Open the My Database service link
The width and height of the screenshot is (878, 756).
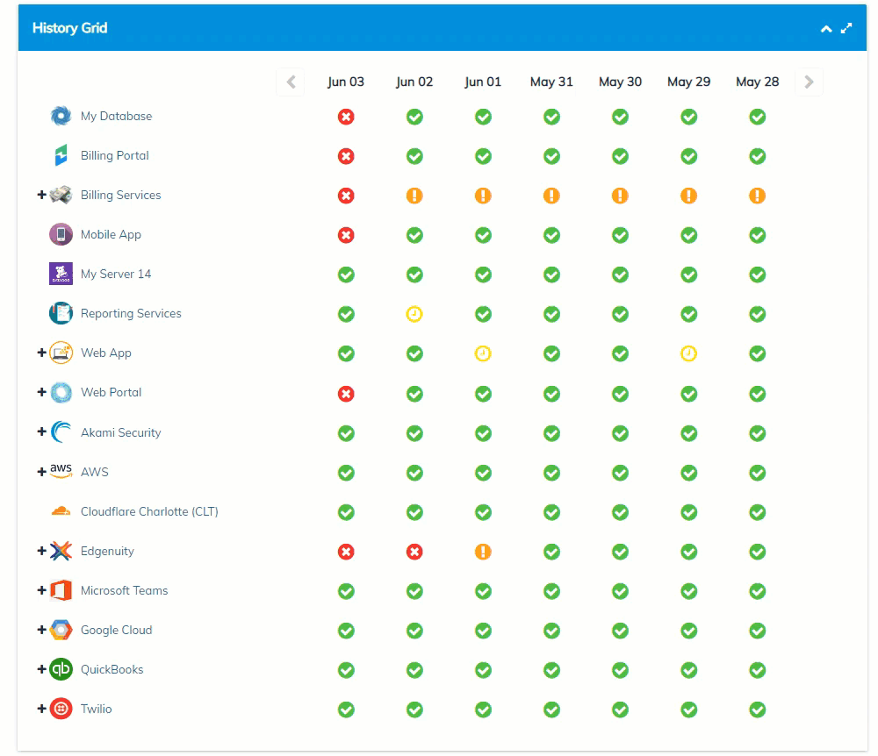click(117, 117)
